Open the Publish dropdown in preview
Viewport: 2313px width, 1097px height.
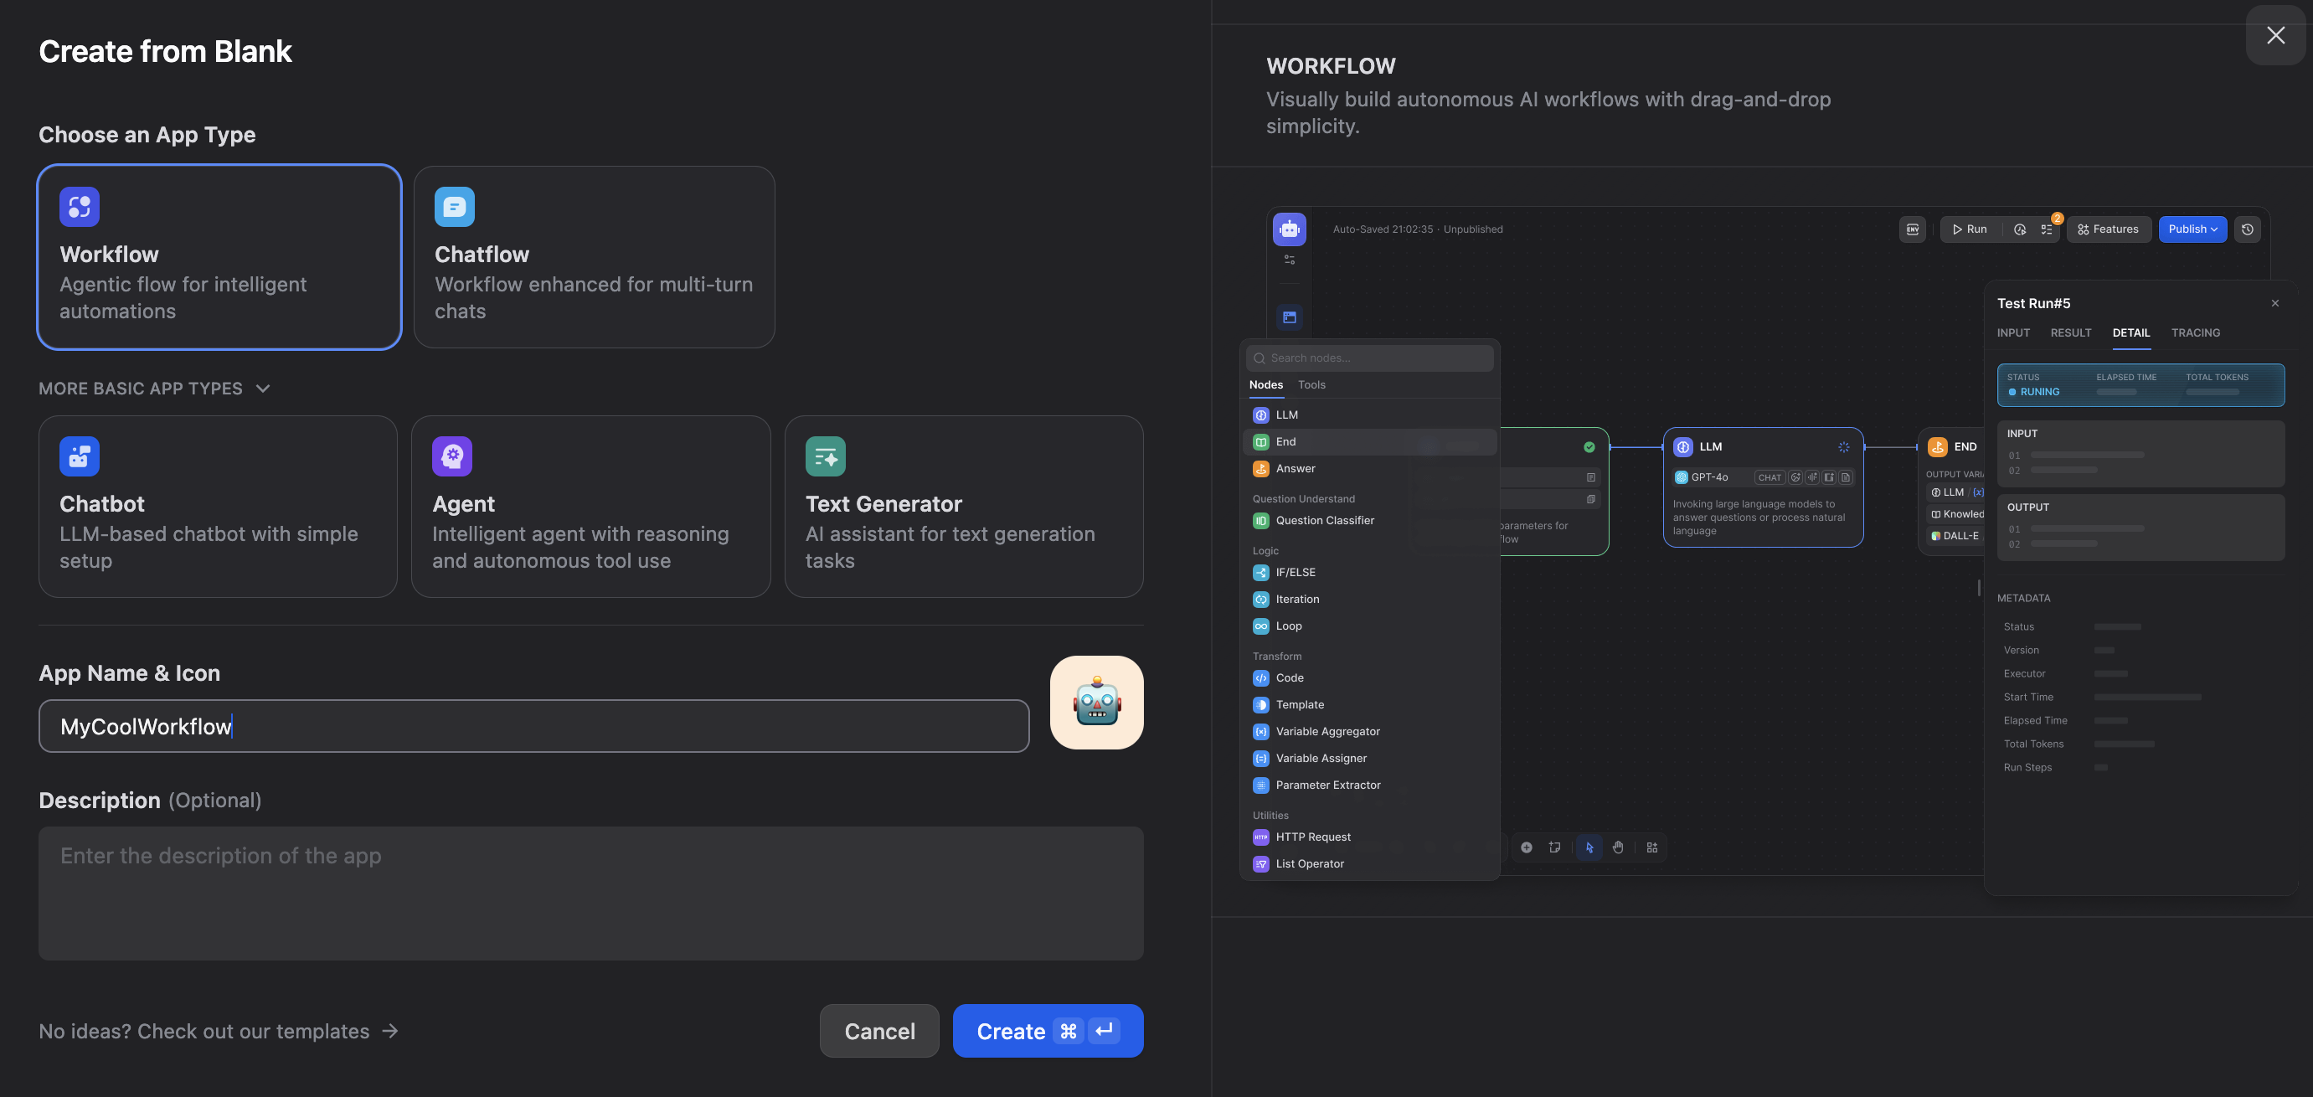(2192, 229)
